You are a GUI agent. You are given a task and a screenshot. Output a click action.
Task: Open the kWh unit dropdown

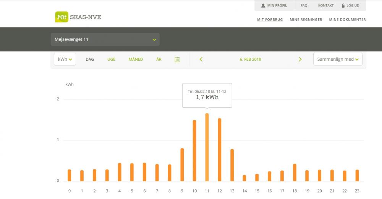(65, 59)
